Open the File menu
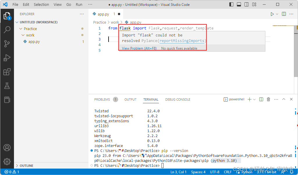298x175 pixels. 15,4
